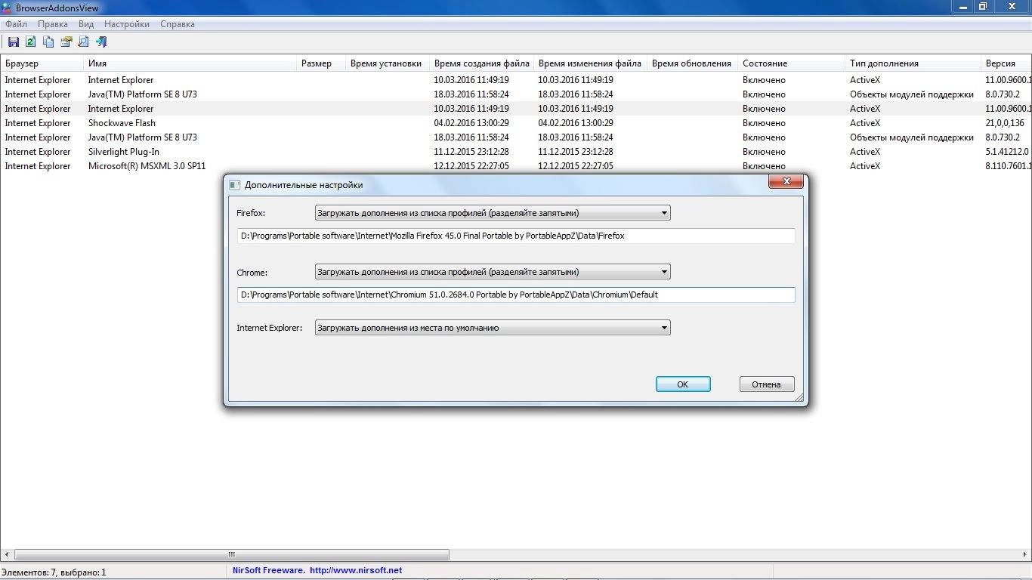The width and height of the screenshot is (1032, 580).
Task: Click the Отмена button
Action: point(766,384)
